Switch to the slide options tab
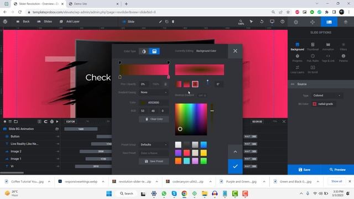Image resolution: width=354 pixels, height=199 pixels. click(329, 22)
